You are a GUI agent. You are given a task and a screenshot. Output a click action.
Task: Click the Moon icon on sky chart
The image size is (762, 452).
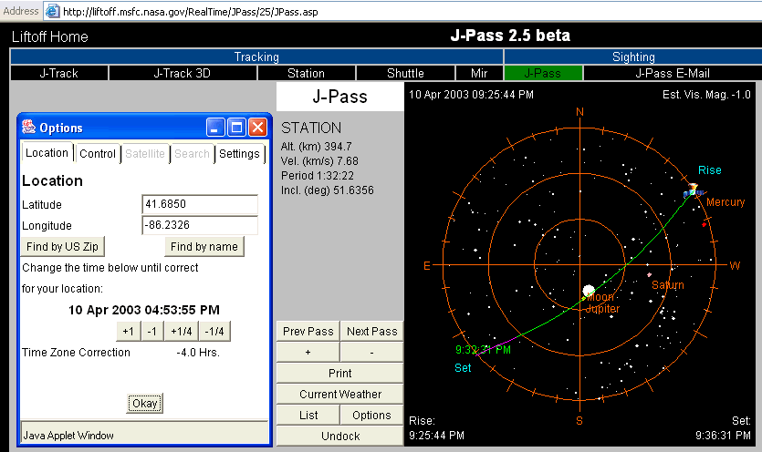(x=588, y=291)
